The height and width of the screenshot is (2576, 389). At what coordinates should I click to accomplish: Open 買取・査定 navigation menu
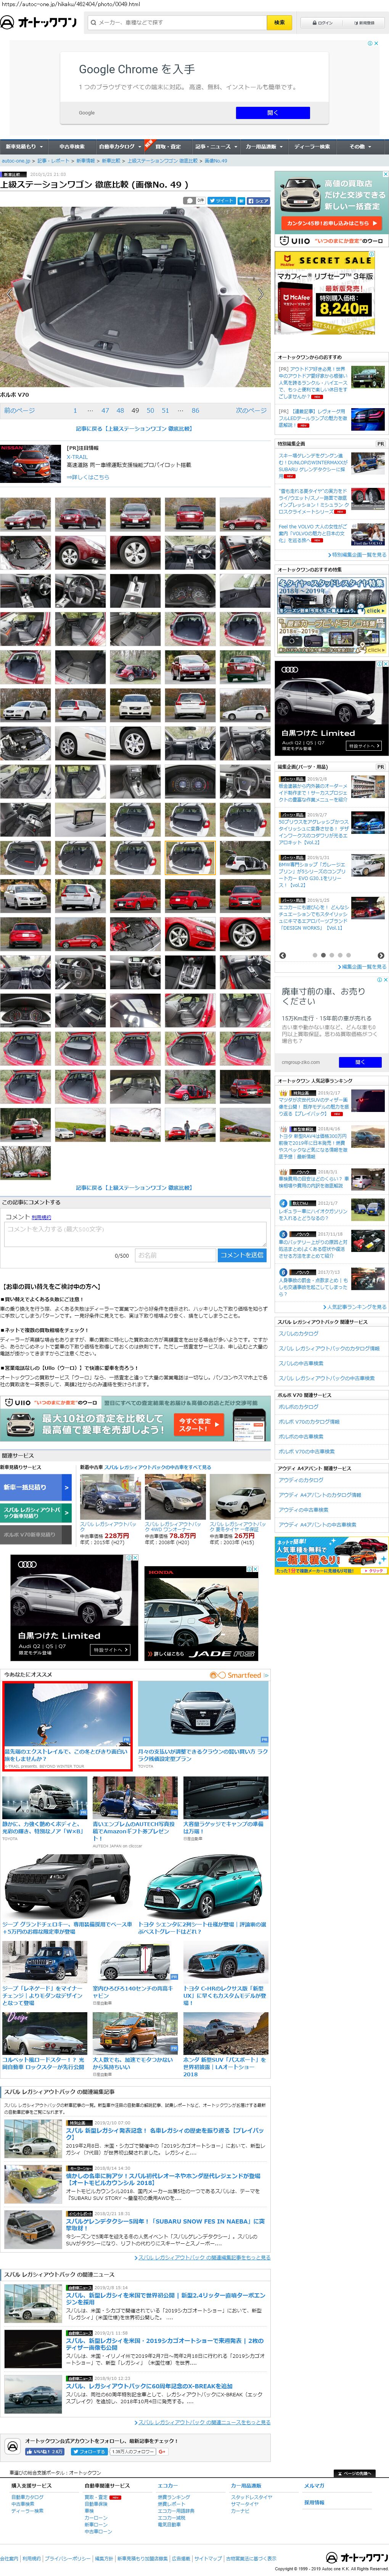point(168,146)
